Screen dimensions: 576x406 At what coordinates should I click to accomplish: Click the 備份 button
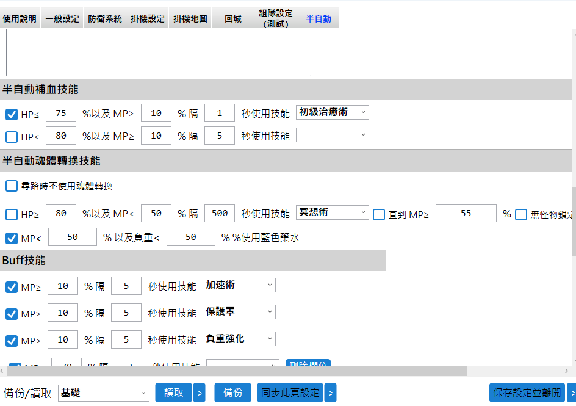[x=233, y=393]
